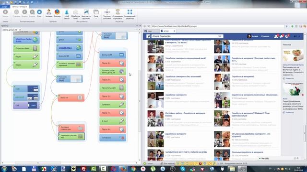Select the parsing_groups_fb project tab
Screen dimensions: 307x172
[10, 30]
